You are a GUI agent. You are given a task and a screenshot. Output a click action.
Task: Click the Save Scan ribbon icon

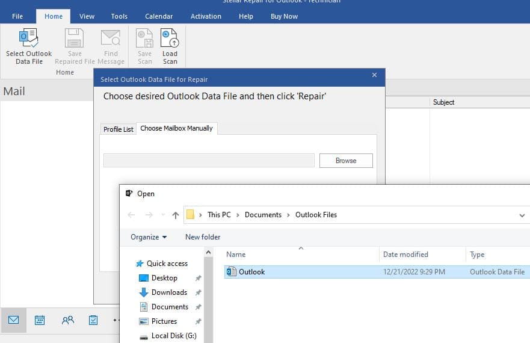(144, 38)
